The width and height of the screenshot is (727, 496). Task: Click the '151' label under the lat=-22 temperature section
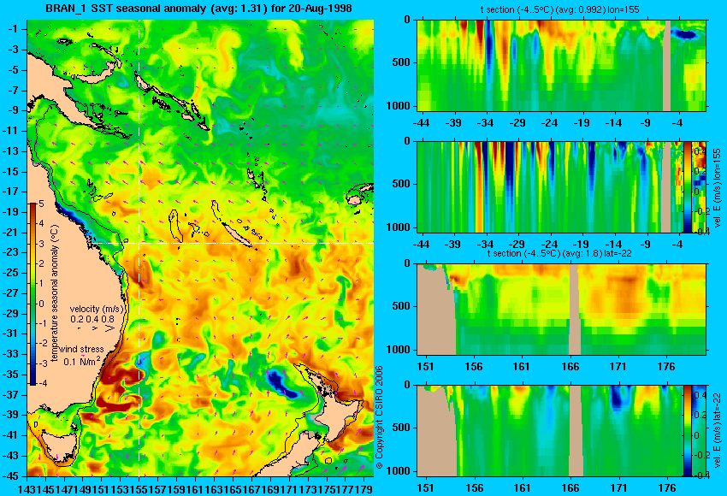tap(426, 367)
